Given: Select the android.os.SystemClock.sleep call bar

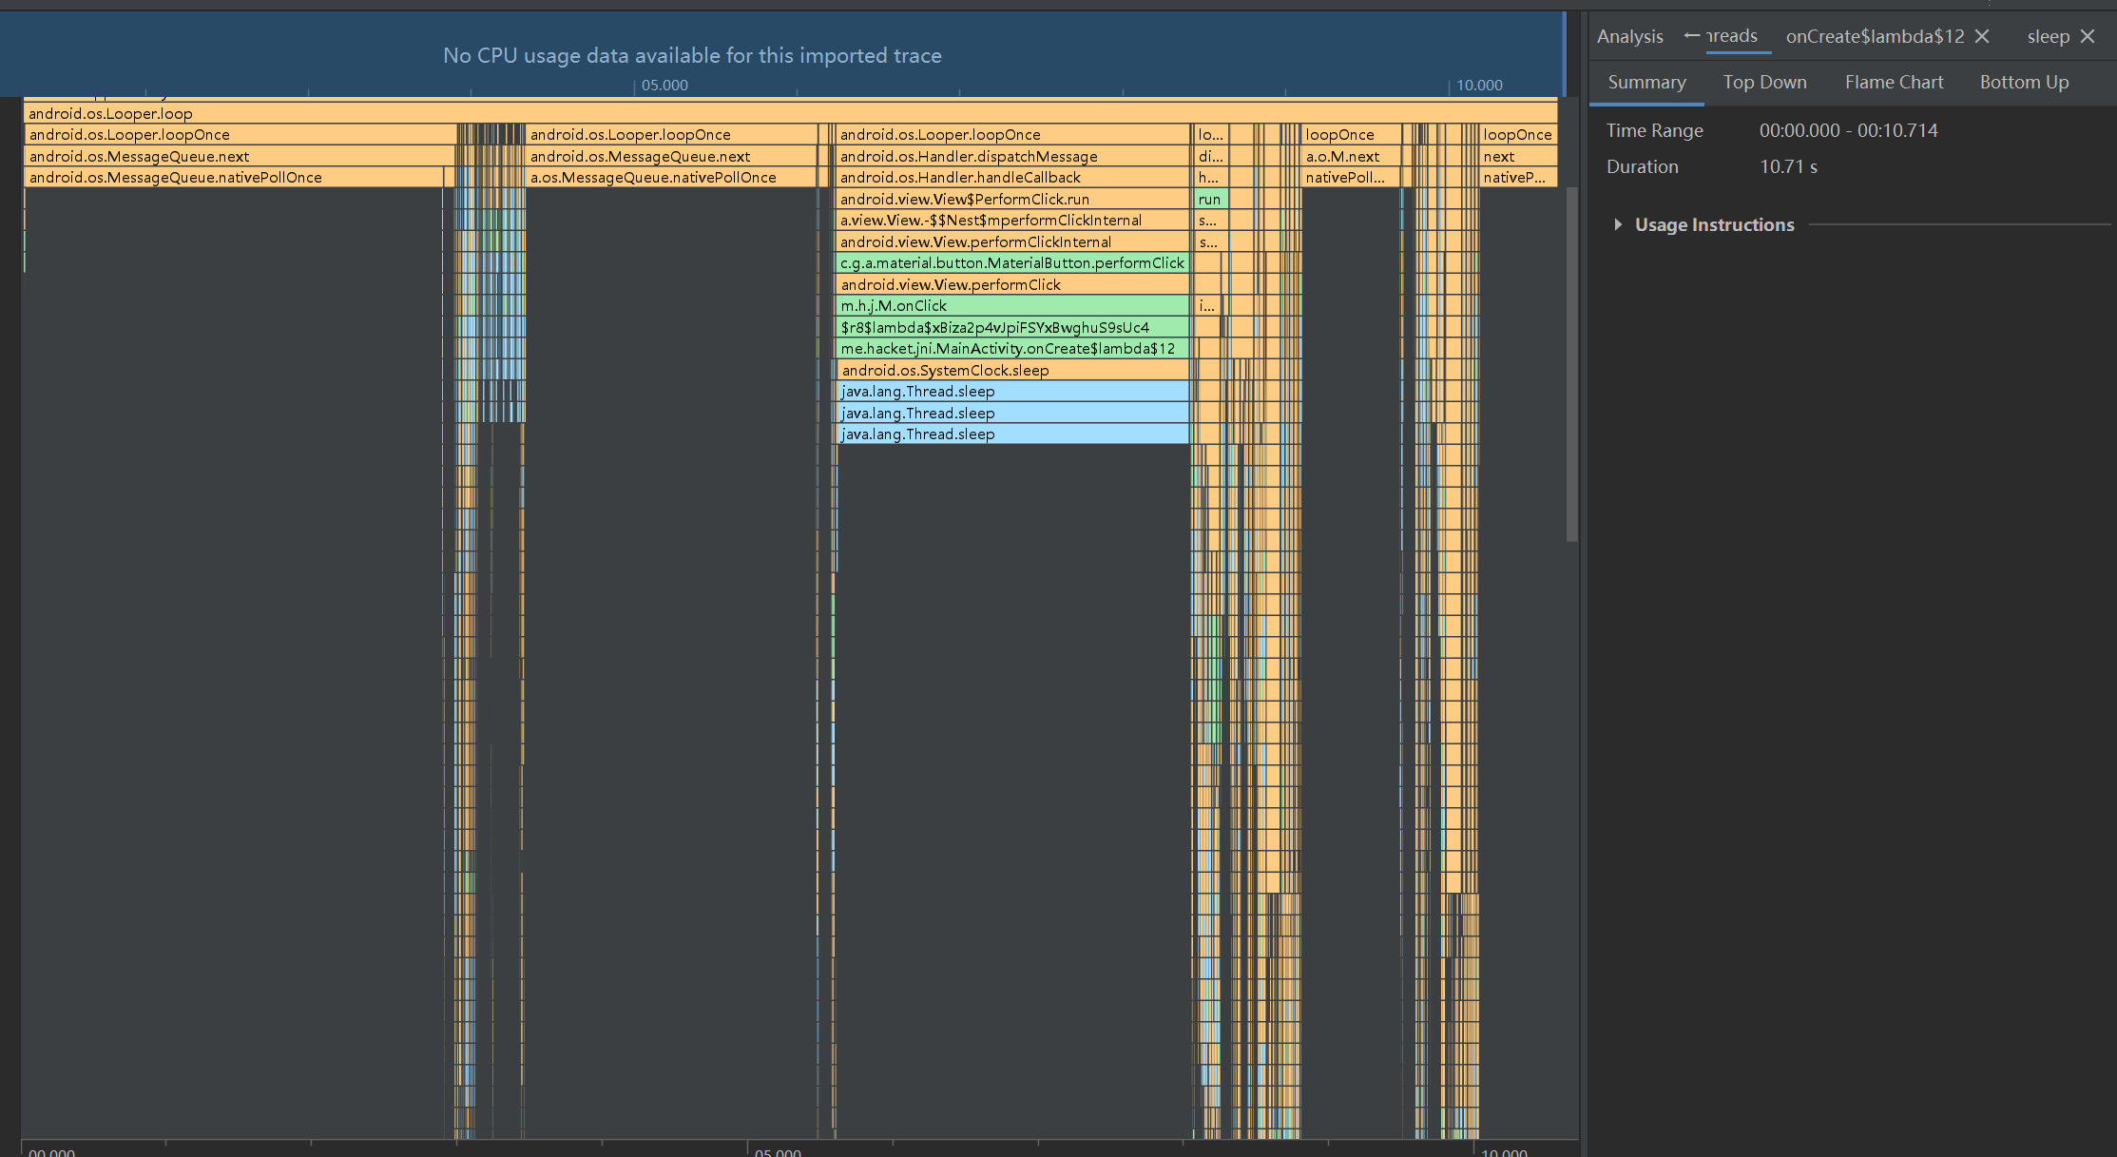Looking at the screenshot, I should coord(1012,371).
